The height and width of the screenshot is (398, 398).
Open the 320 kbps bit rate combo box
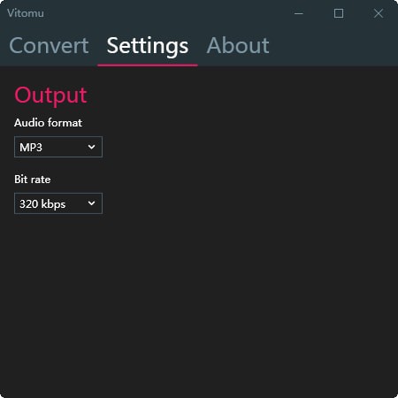pyautogui.click(x=58, y=203)
